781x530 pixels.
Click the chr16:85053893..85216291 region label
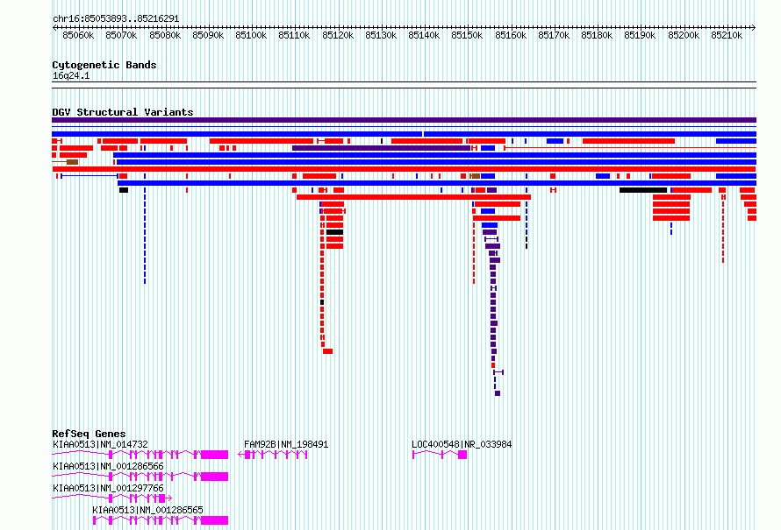click(116, 18)
